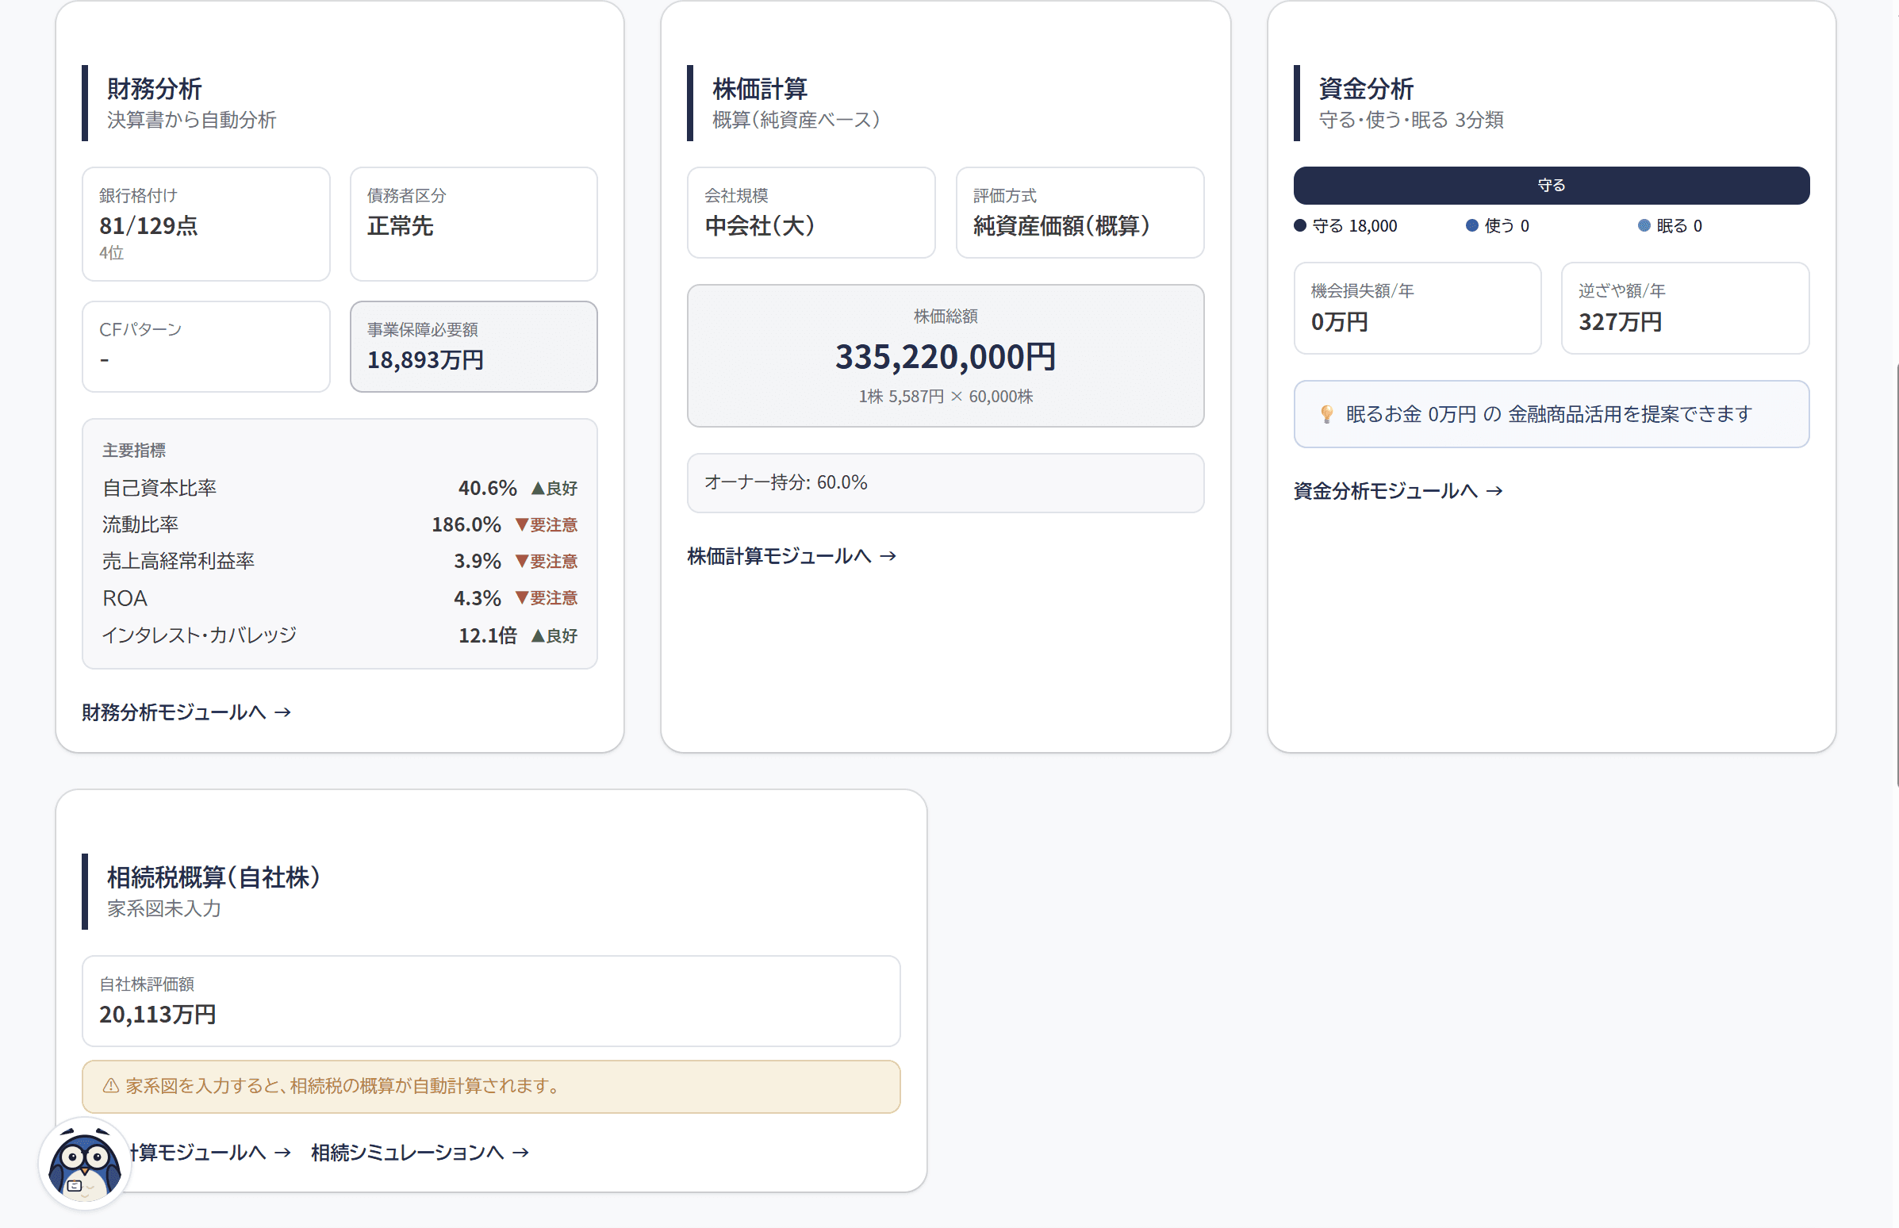1899x1228 pixels.
Task: Click the 会社規模 中会社(大) card
Action: click(x=811, y=212)
